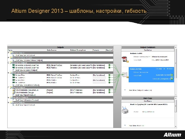The height and width of the screenshot is (139, 185).
Task: Click green arrow icon beside Generate and publish
Action: pyautogui.click(x=172, y=79)
